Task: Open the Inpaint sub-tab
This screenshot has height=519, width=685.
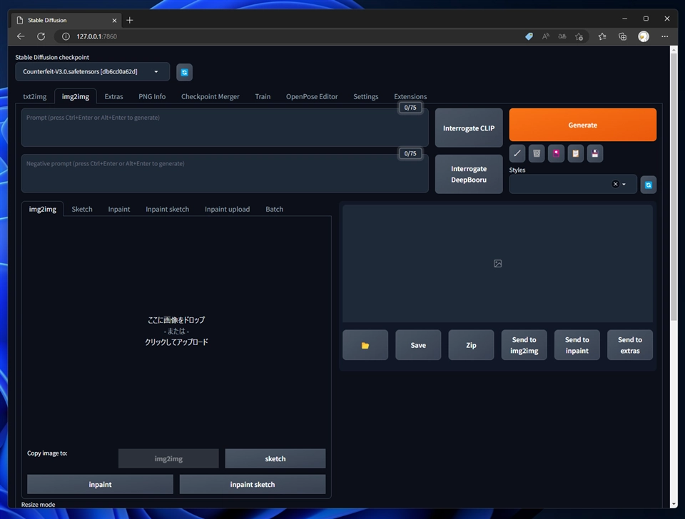Action: pyautogui.click(x=119, y=209)
